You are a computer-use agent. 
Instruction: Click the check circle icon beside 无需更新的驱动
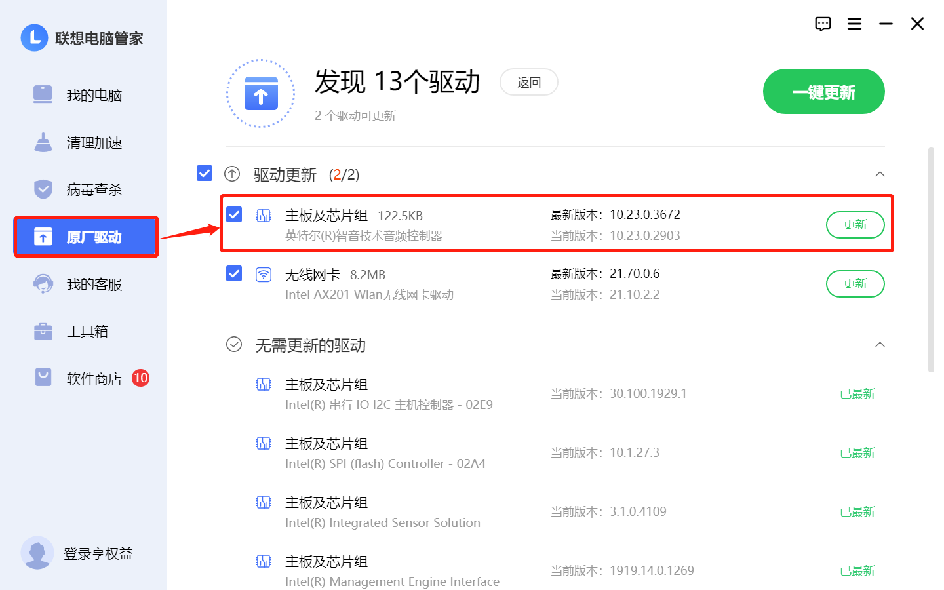click(234, 344)
